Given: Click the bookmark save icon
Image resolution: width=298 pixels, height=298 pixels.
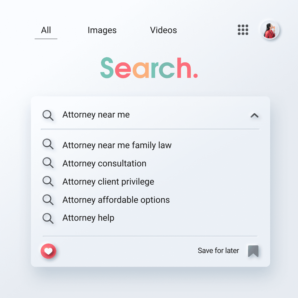Looking at the screenshot, I should [x=253, y=251].
